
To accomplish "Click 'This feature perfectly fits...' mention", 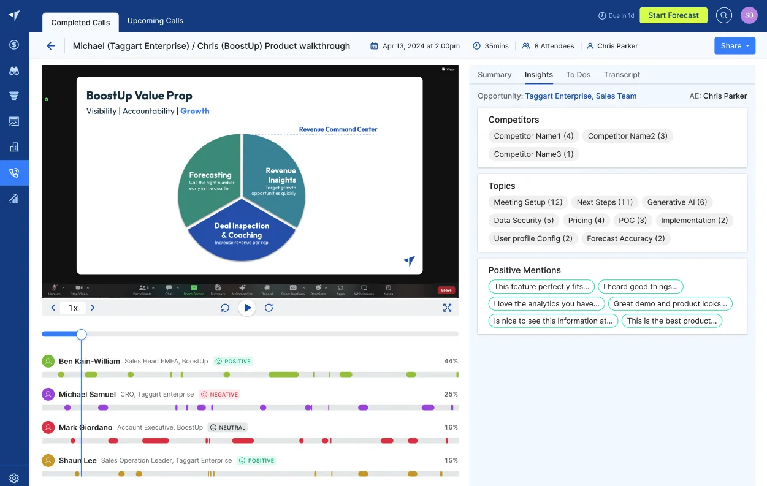I will coord(541,287).
